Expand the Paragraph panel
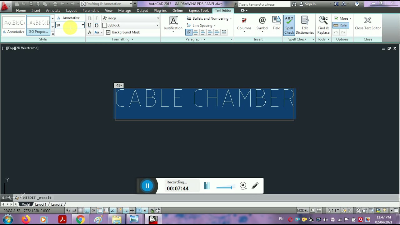The width and height of the screenshot is (400, 225). [196, 39]
